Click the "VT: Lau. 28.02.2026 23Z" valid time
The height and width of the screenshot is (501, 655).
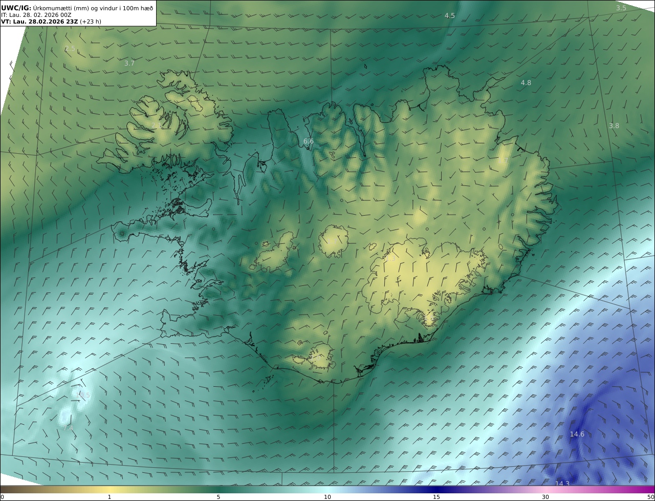coord(39,22)
